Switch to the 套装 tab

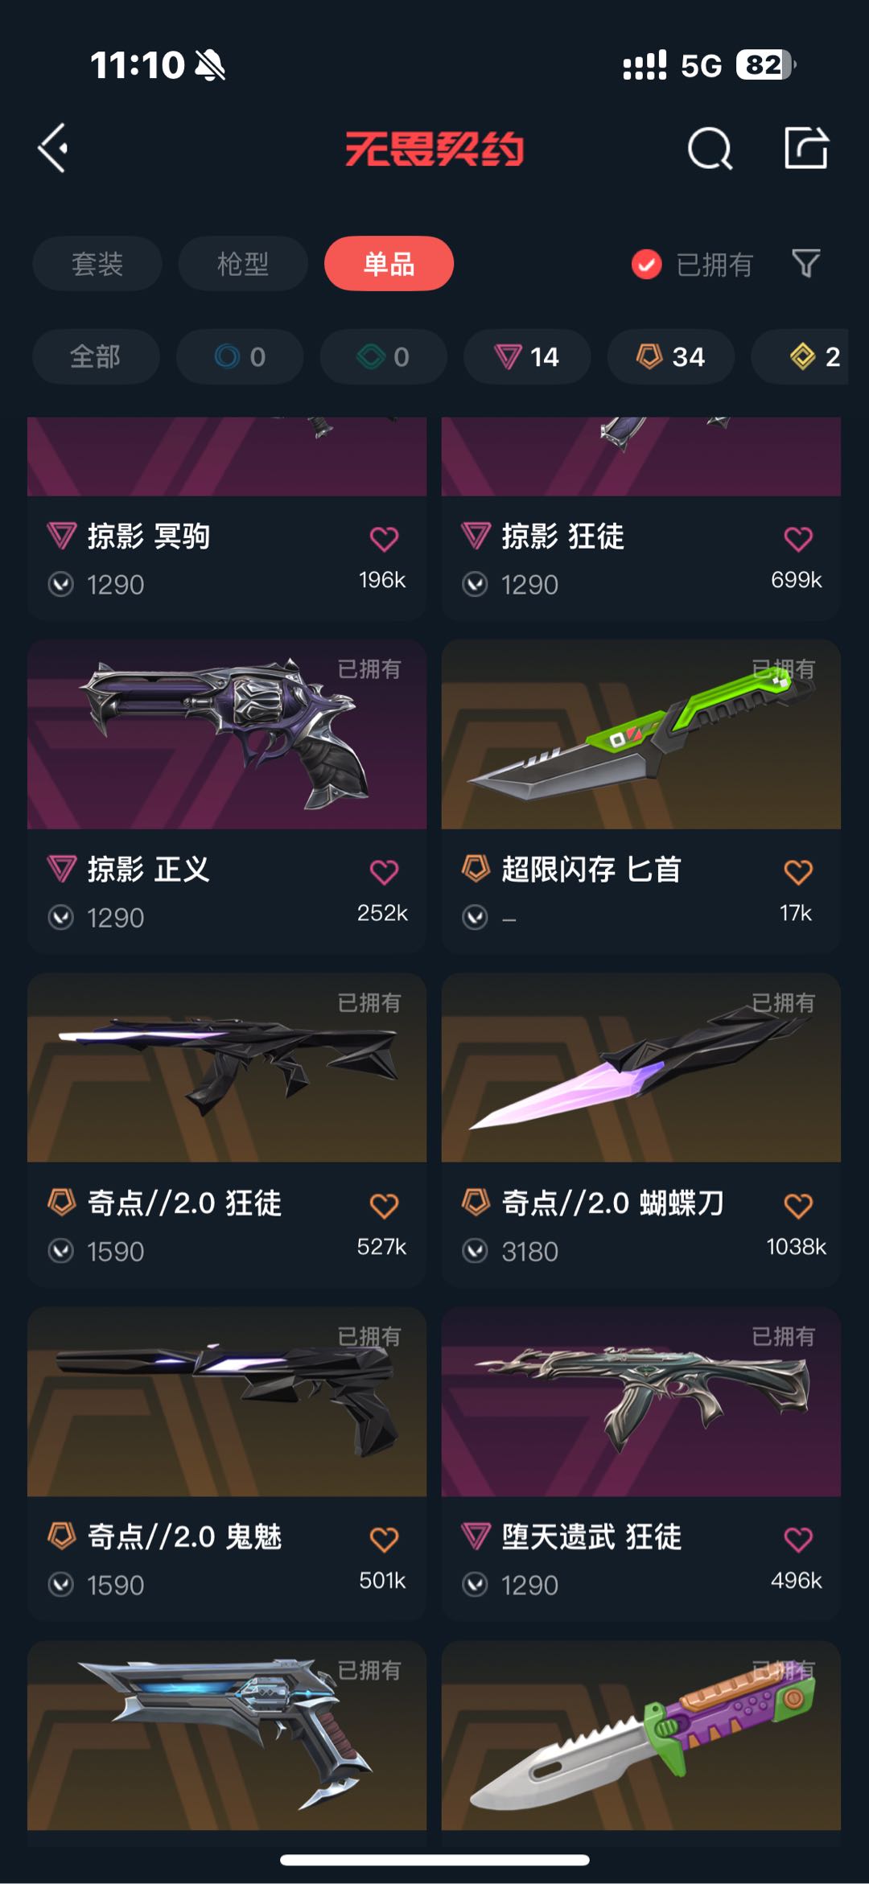point(97,263)
